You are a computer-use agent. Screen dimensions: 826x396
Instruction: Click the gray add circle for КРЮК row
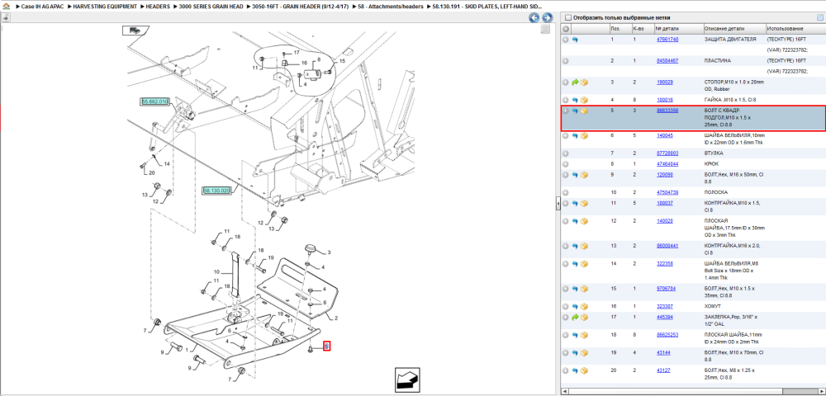tap(565, 164)
